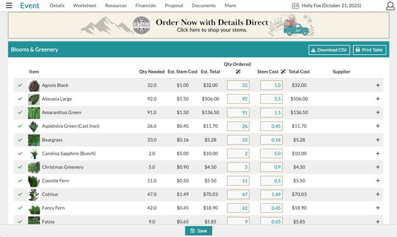Image resolution: width=397 pixels, height=237 pixels.
Task: Toggle the checkmark for Amaranthus Green
Action: click(x=20, y=112)
